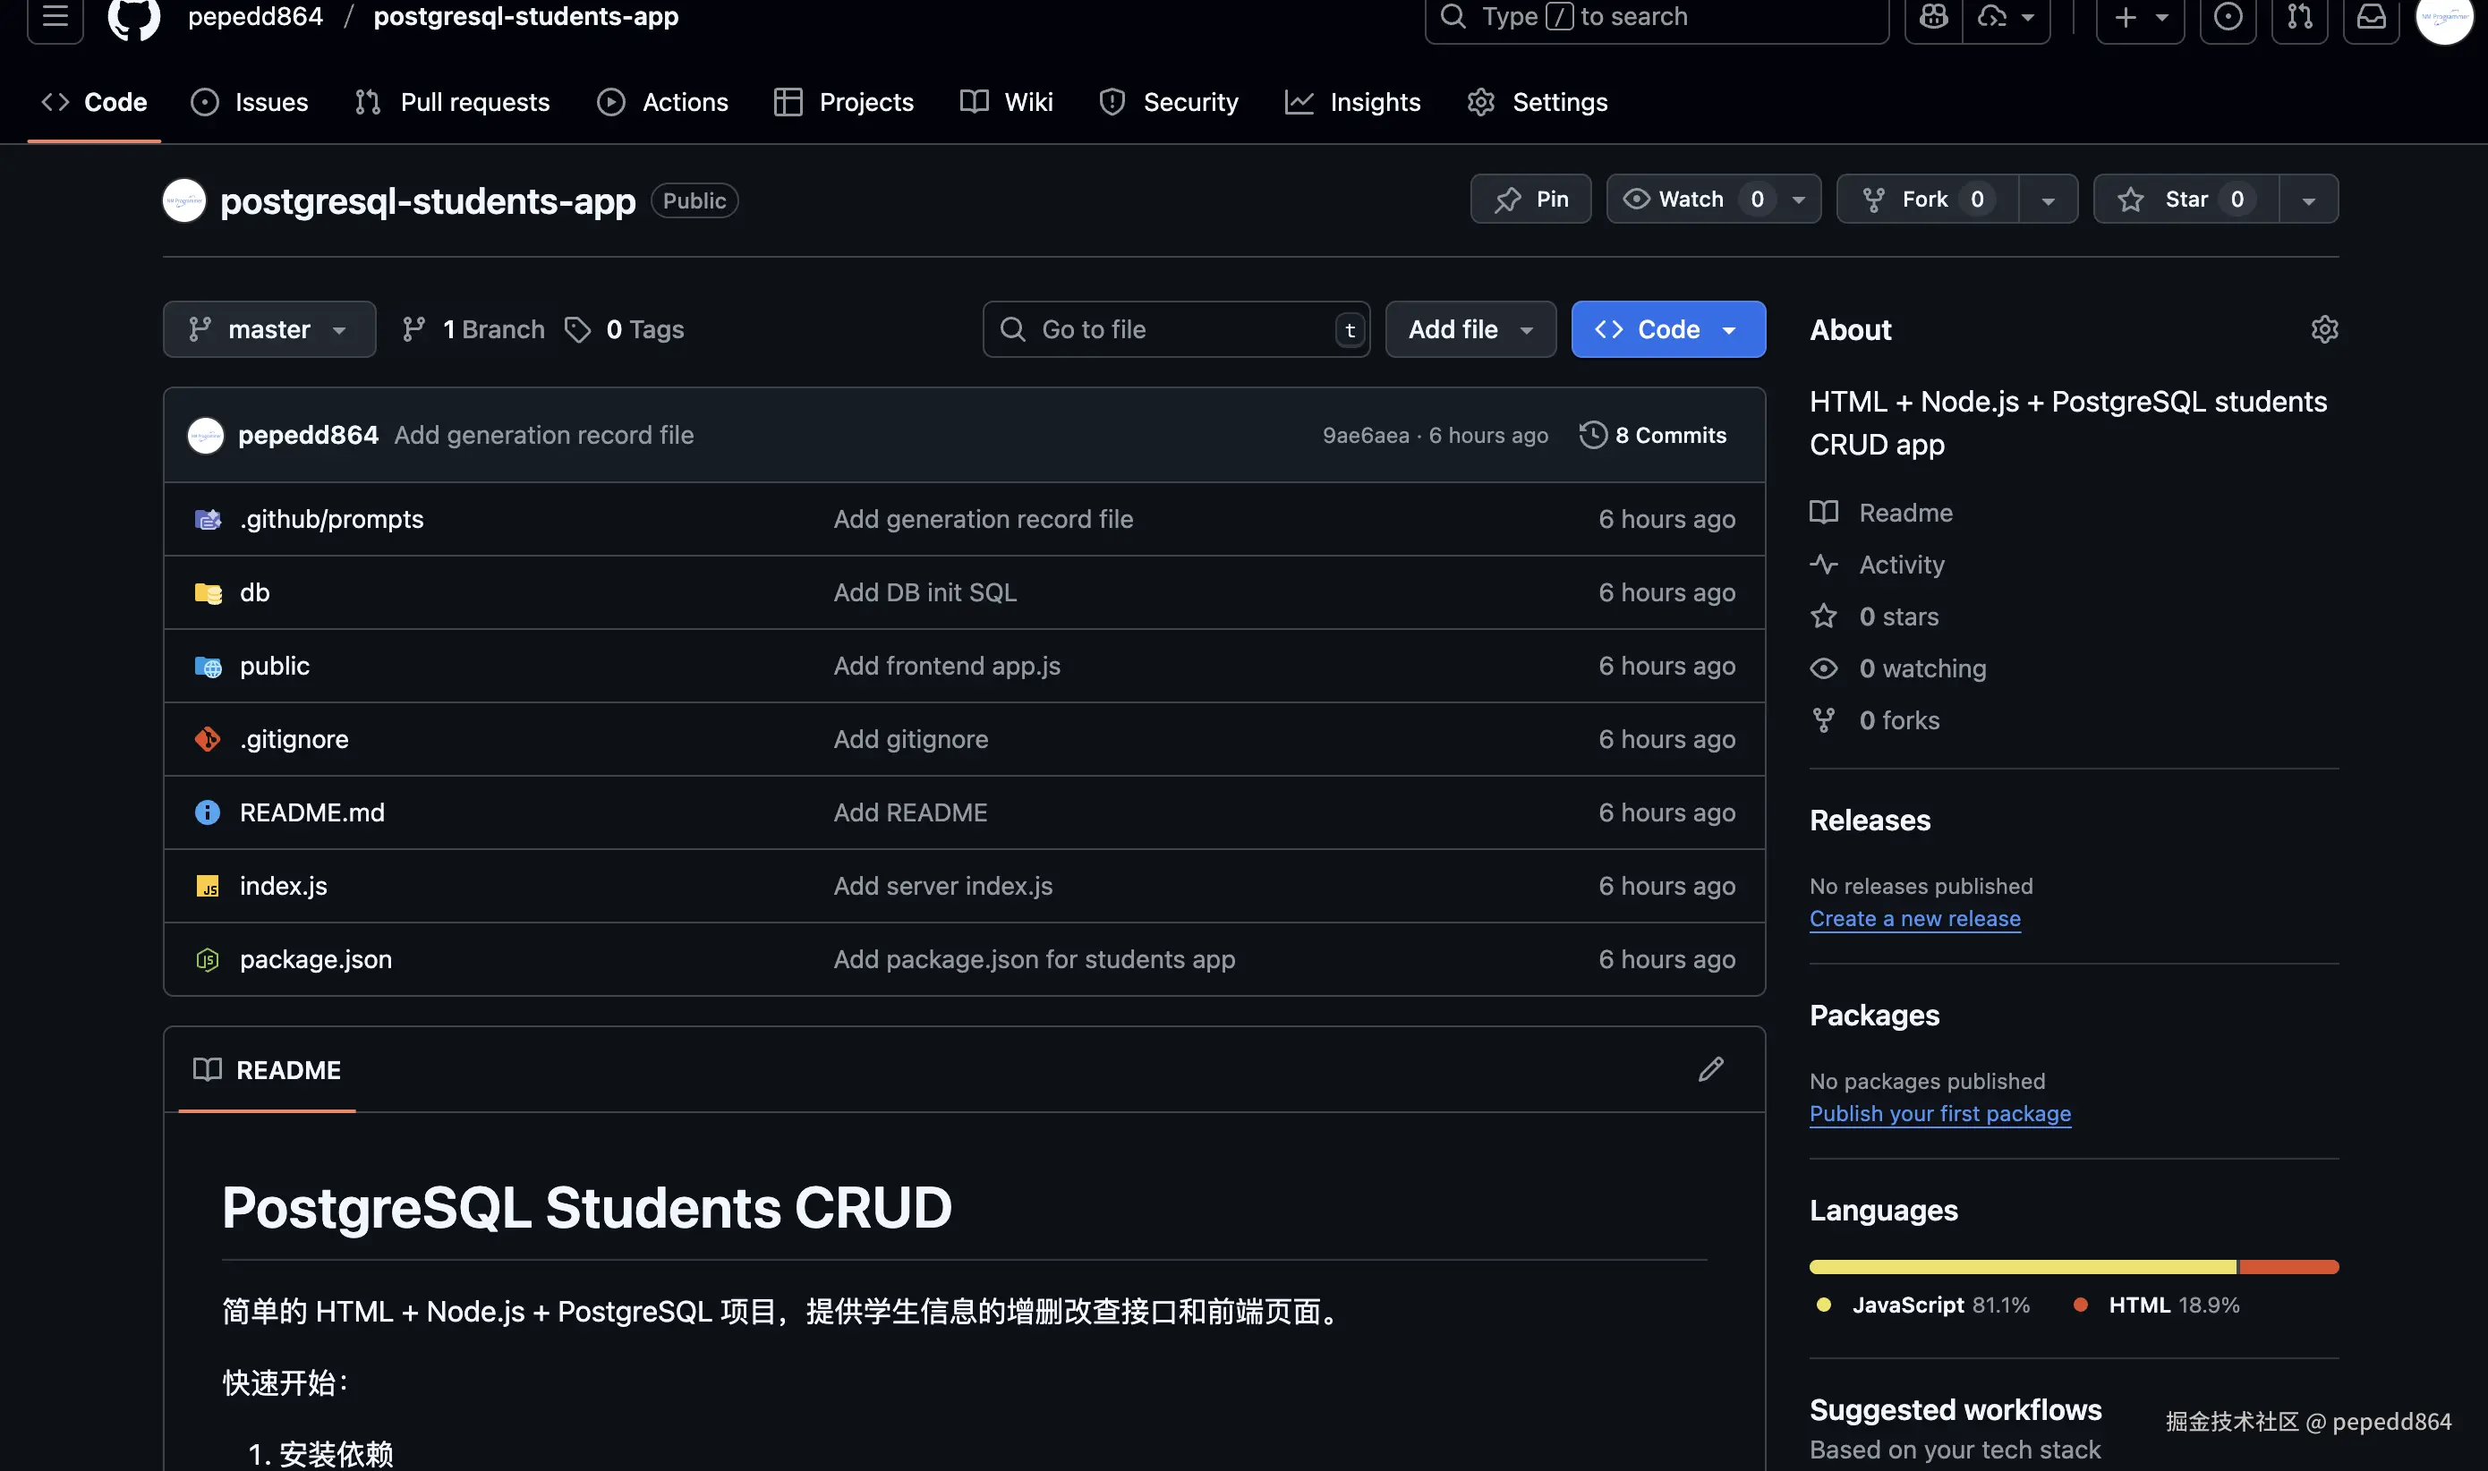
Task: Click the pencil icon to edit README
Action: click(x=1710, y=1068)
